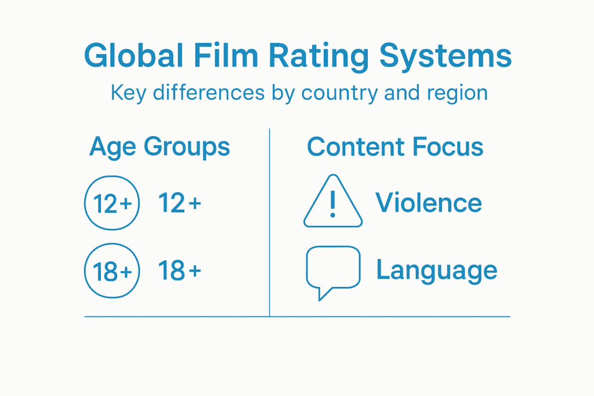Viewport: 594px width, 396px height.
Task: Select the speech bubble icon beside Language
Action: pyautogui.click(x=332, y=270)
